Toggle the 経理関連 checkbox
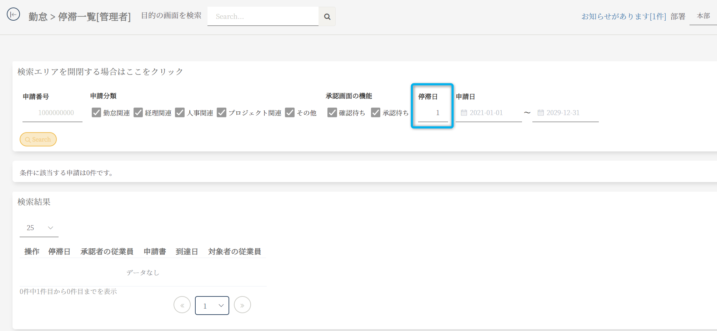Screen dimensions: 717x331 pos(138,113)
